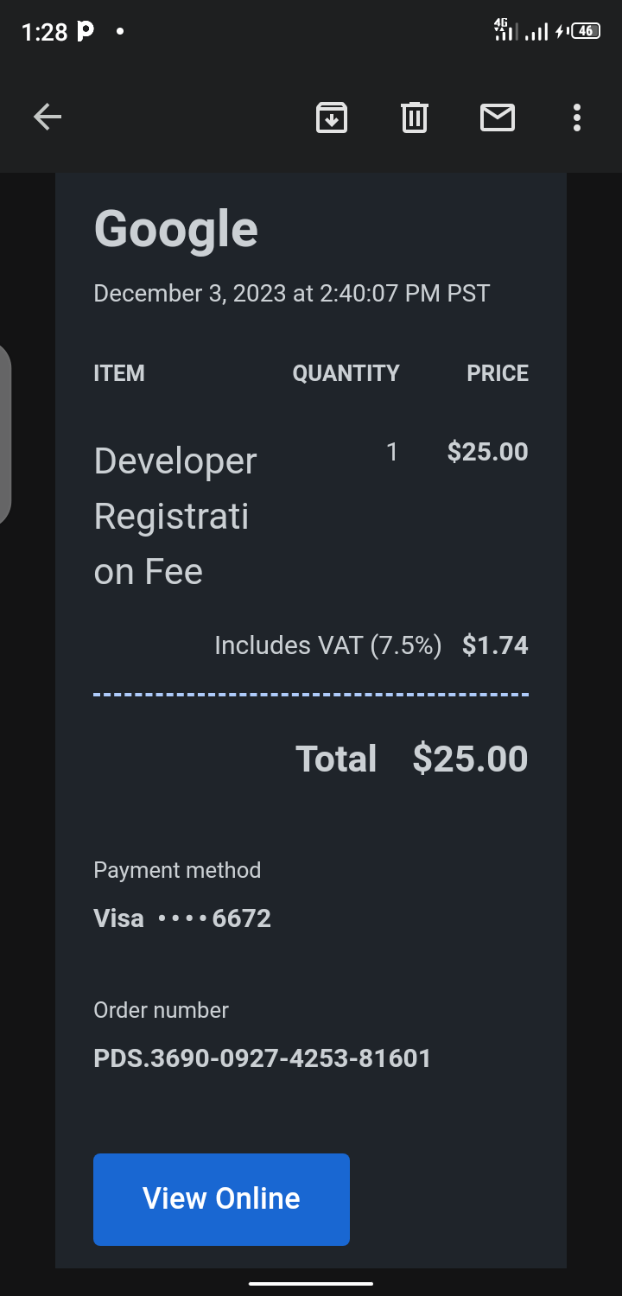Image resolution: width=622 pixels, height=1296 pixels.
Task: Mark email as unread with envelope icon
Action: (x=498, y=117)
